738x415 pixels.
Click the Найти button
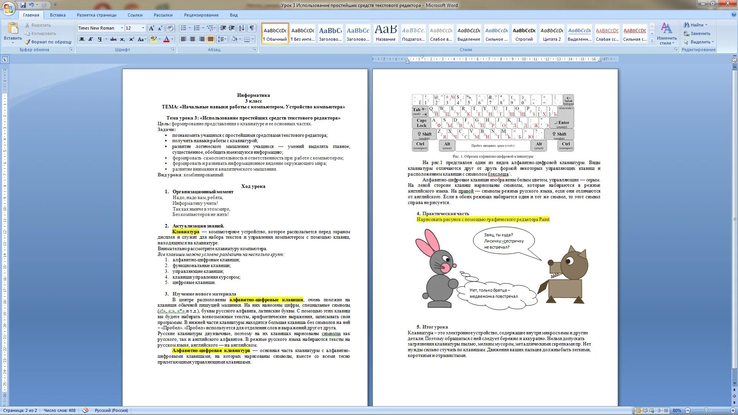(x=696, y=25)
